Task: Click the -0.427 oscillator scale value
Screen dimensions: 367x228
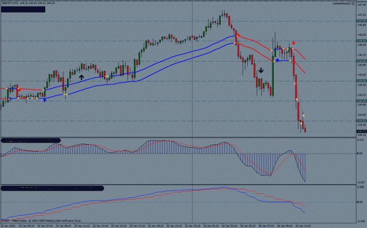Action: coord(361,182)
